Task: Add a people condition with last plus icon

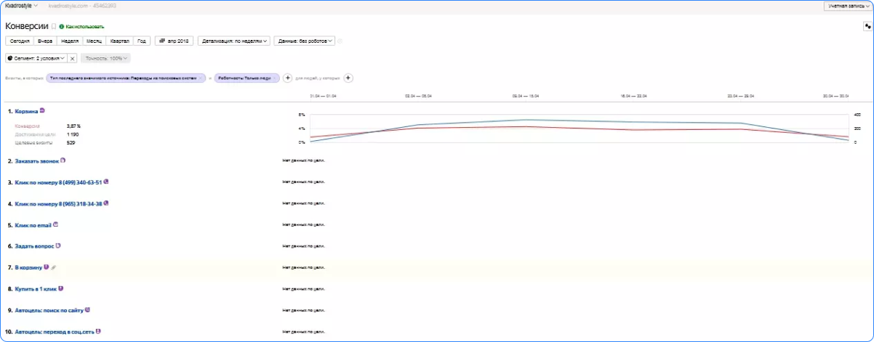Action: (348, 78)
